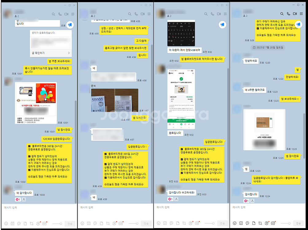This screenshot has width=308, height=230.
Task: Expand the notice with the chevron arrow
Action: point(69,53)
